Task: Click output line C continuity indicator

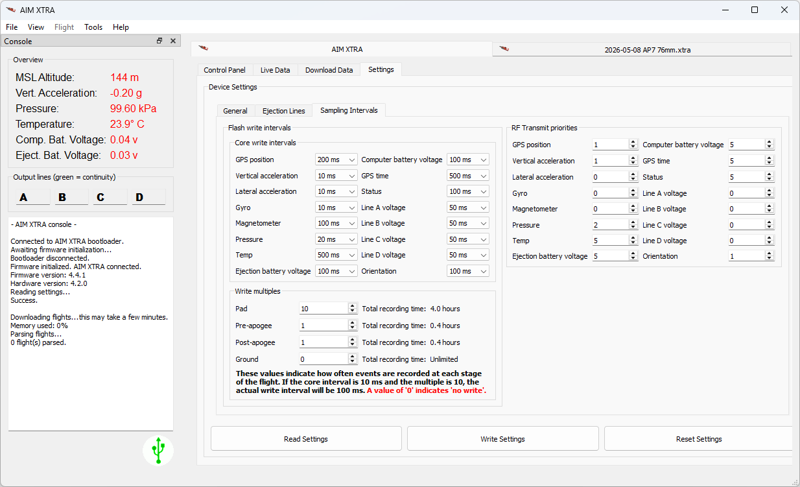Action: [x=110, y=197]
